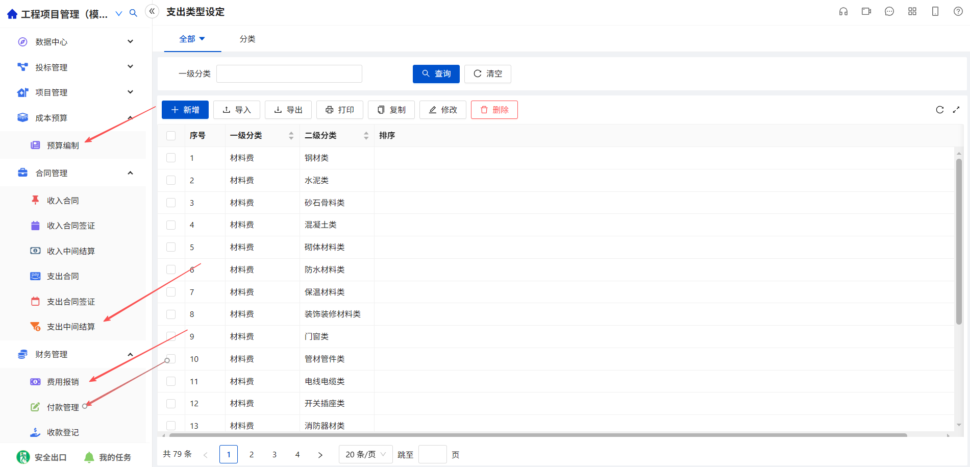Check the row 5 砌体材料类 checkbox
Screen dimensions: 970x467
tap(171, 247)
